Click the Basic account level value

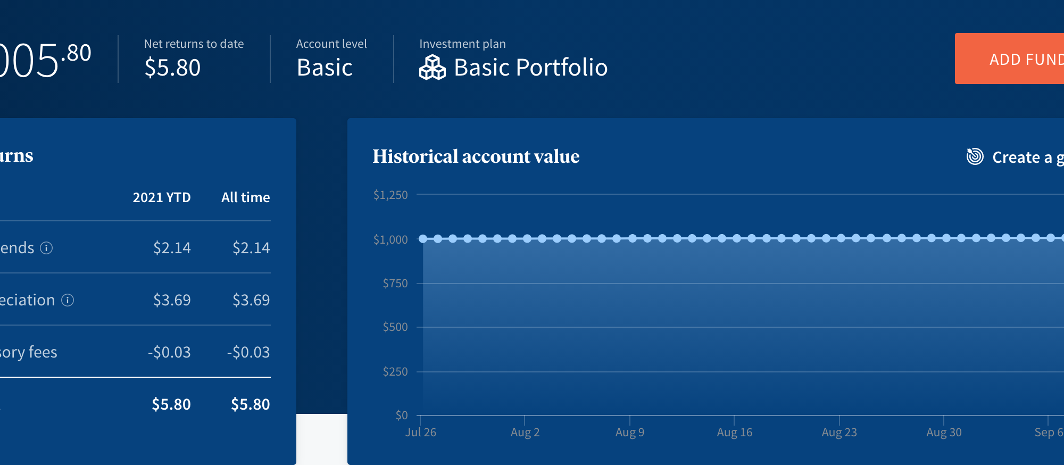pyautogui.click(x=325, y=68)
